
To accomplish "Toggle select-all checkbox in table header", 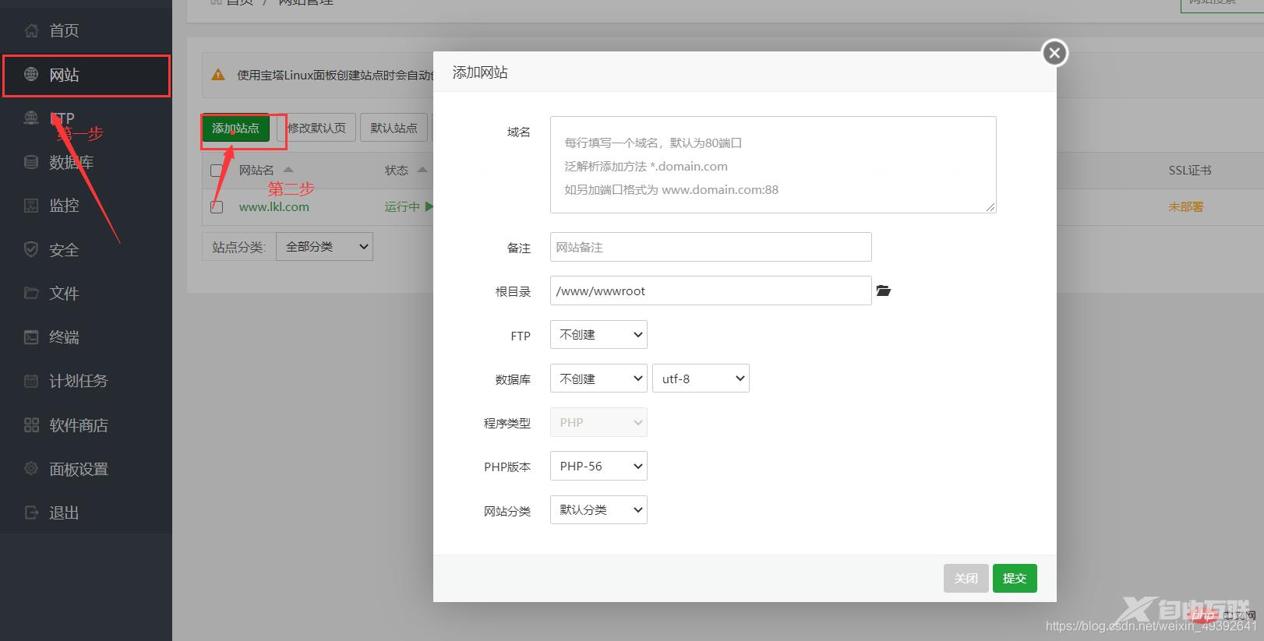I will 217,171.
